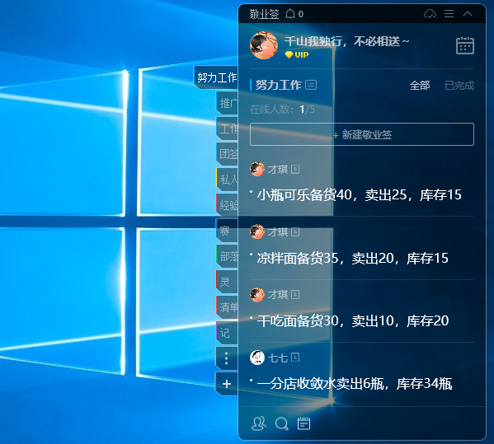Open the team members icon at bottom

tap(259, 423)
